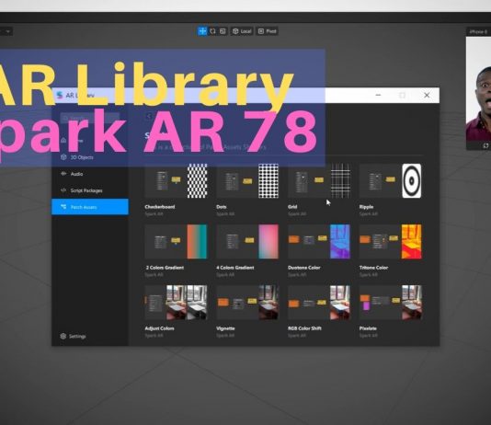Screen dimensions: 491x425
Task: Open the Tritone Color thumbnail
Action: point(391,241)
